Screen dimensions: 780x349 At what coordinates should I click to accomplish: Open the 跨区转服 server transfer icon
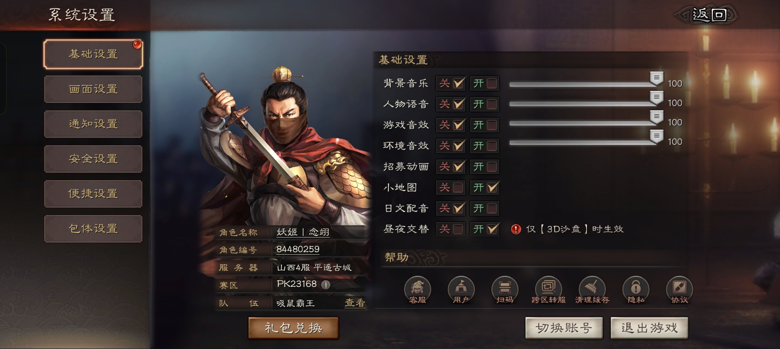548,290
